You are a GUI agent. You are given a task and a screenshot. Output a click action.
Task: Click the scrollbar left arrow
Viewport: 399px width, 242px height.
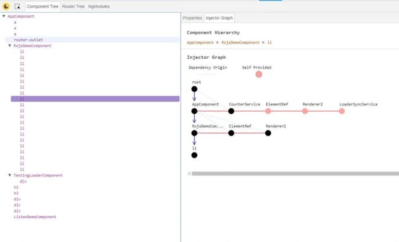pos(189,174)
